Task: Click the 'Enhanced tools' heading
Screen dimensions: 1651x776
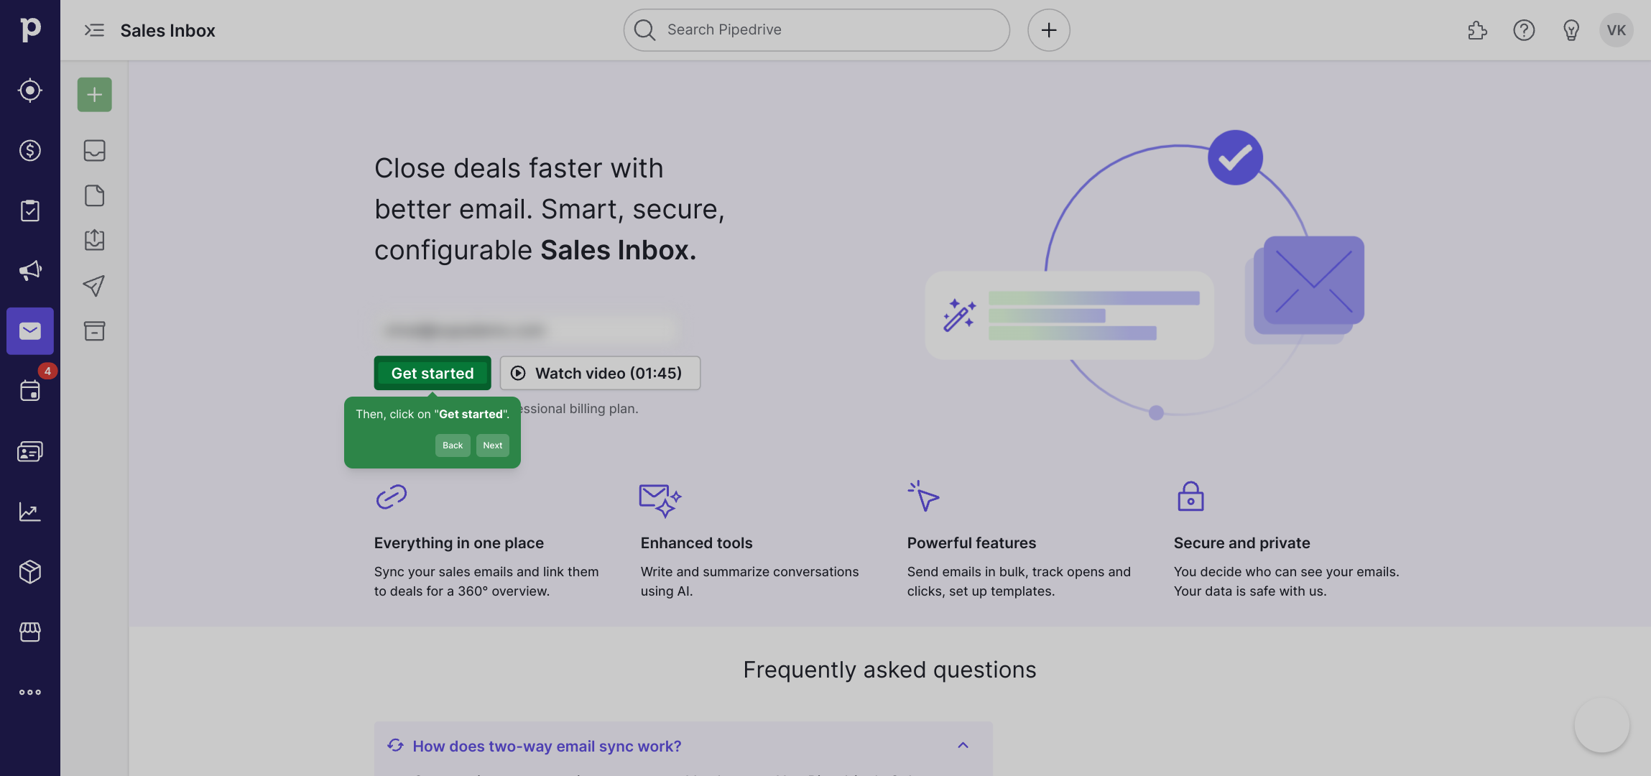Action: [x=697, y=543]
